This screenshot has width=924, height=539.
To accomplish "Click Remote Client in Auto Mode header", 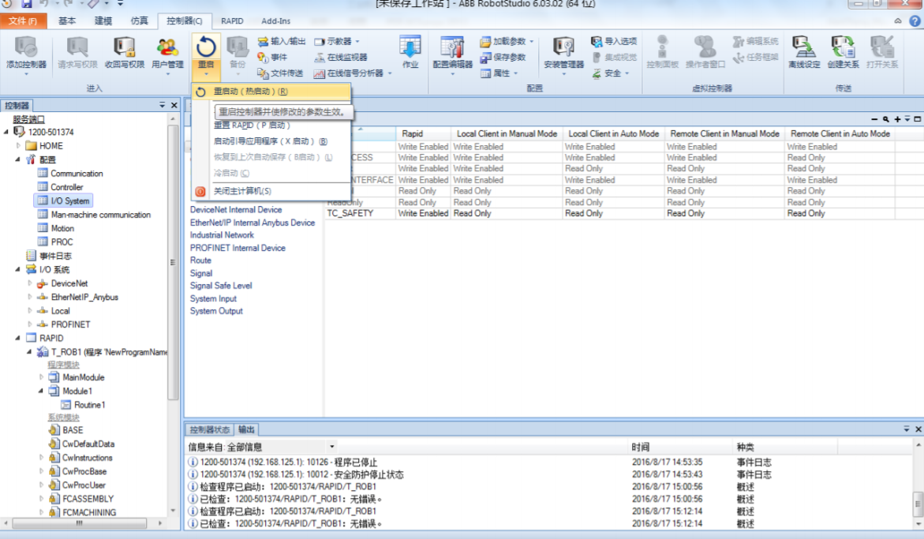I will click(840, 133).
